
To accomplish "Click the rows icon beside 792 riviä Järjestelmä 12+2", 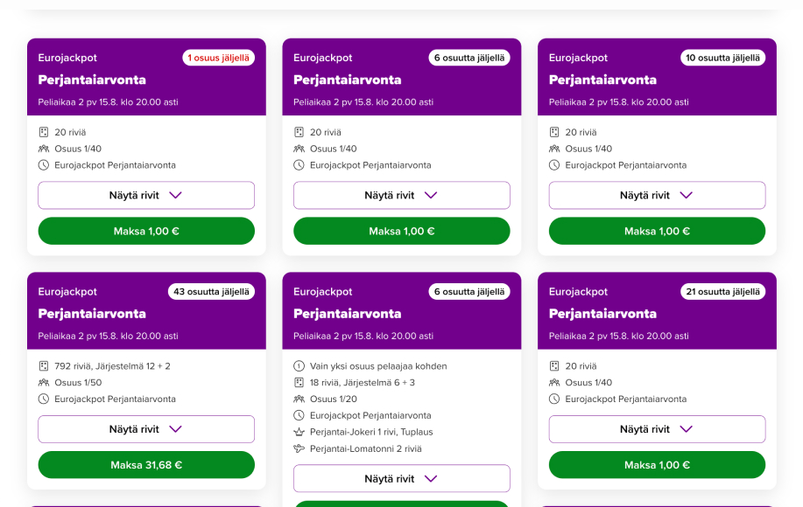I will (45, 366).
